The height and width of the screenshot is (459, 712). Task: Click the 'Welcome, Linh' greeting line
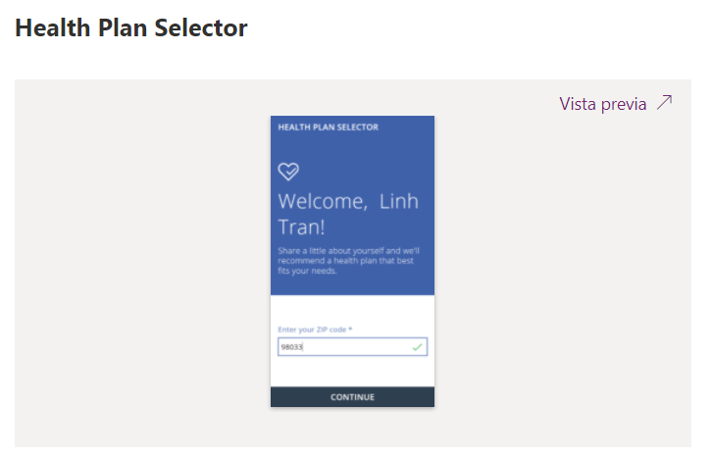[x=348, y=202]
